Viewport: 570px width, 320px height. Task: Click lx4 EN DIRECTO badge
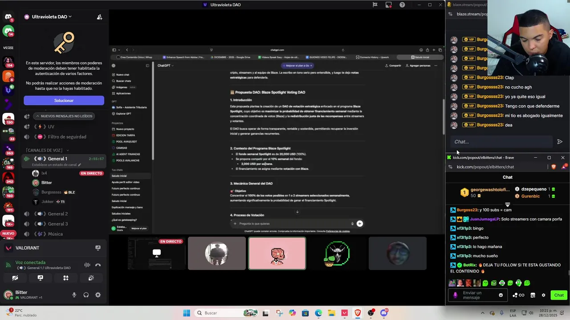point(91,173)
